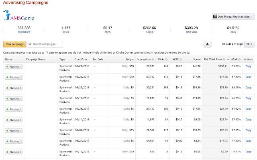Click the calendar icon in Date Range
The image size is (257, 160).
(x=215, y=16)
